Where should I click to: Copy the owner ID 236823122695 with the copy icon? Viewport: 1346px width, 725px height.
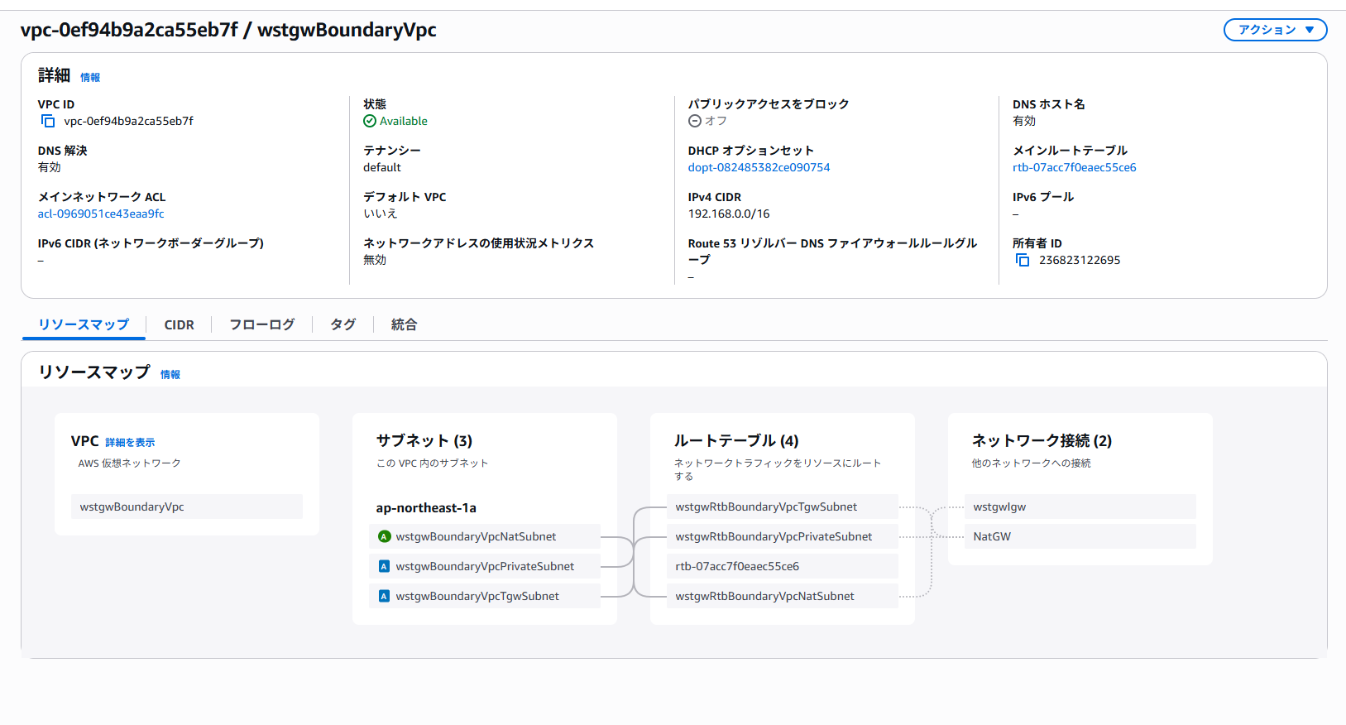[x=1023, y=260]
